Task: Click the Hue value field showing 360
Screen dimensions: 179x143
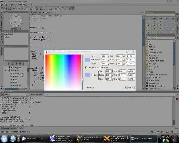Action: pyautogui.click(x=104, y=56)
